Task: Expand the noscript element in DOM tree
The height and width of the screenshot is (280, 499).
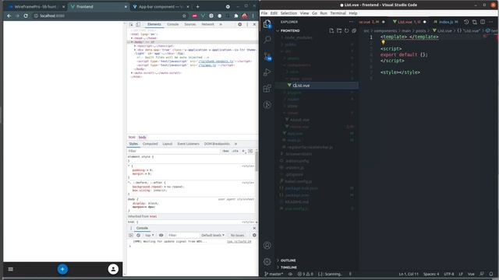Action: [135, 46]
